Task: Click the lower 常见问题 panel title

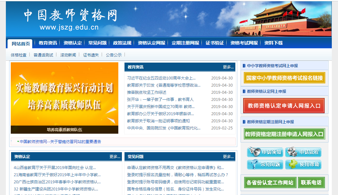Action: coord(136,157)
